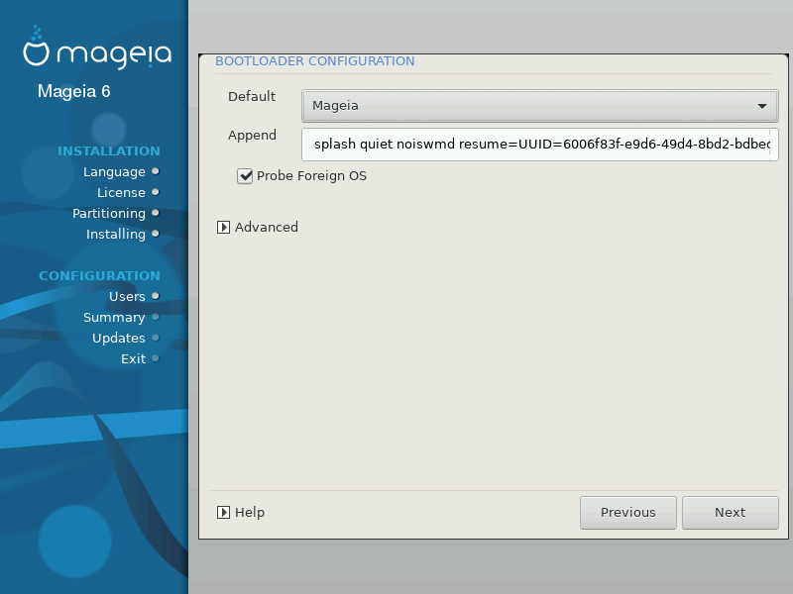Go back with the Previous button
The height and width of the screenshot is (594, 793).
coord(627,512)
